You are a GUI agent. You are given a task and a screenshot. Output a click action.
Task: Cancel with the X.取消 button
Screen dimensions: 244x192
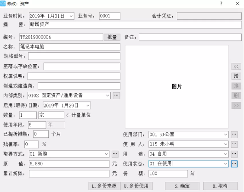tap(220, 186)
